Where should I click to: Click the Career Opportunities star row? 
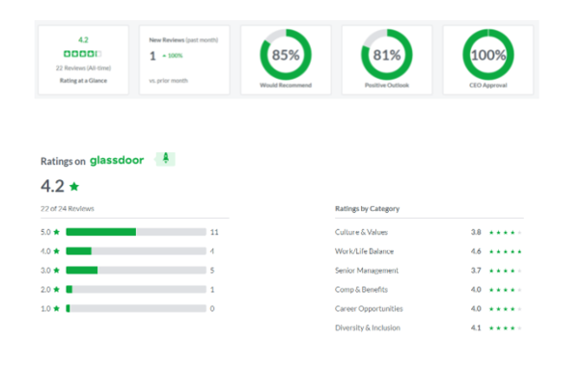pos(506,309)
